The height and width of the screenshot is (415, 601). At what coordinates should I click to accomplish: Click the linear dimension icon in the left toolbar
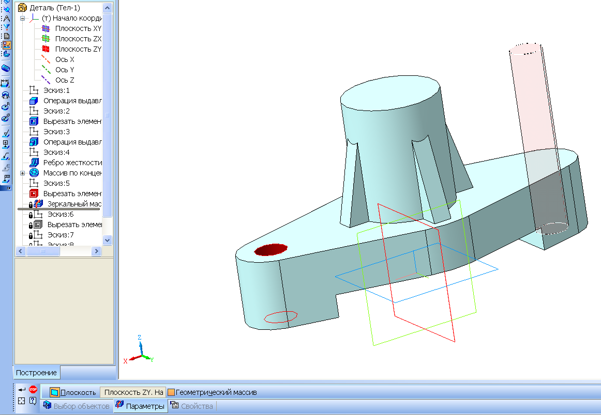click(6, 83)
